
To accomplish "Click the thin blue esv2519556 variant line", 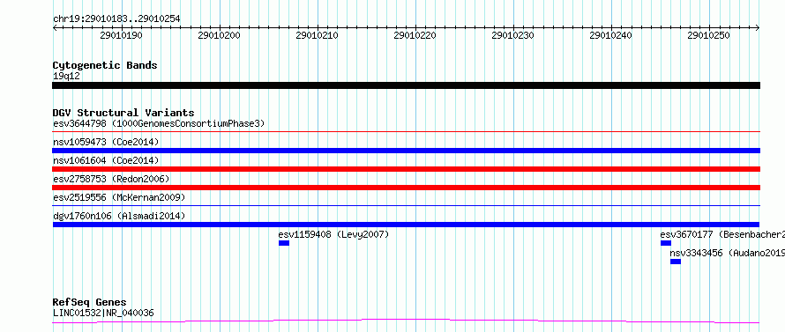I will (x=406, y=205).
